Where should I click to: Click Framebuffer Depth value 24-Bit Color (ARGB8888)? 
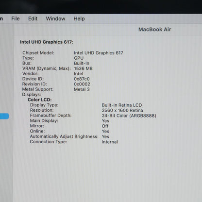[x=129, y=116]
